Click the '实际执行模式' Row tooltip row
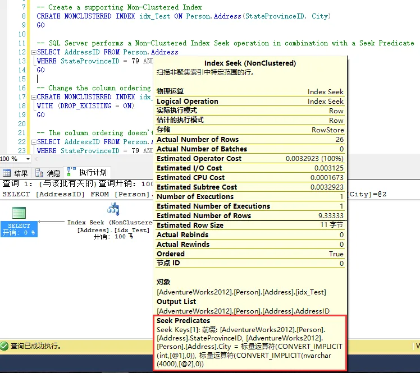This screenshot has width=420, height=373. tap(250, 110)
